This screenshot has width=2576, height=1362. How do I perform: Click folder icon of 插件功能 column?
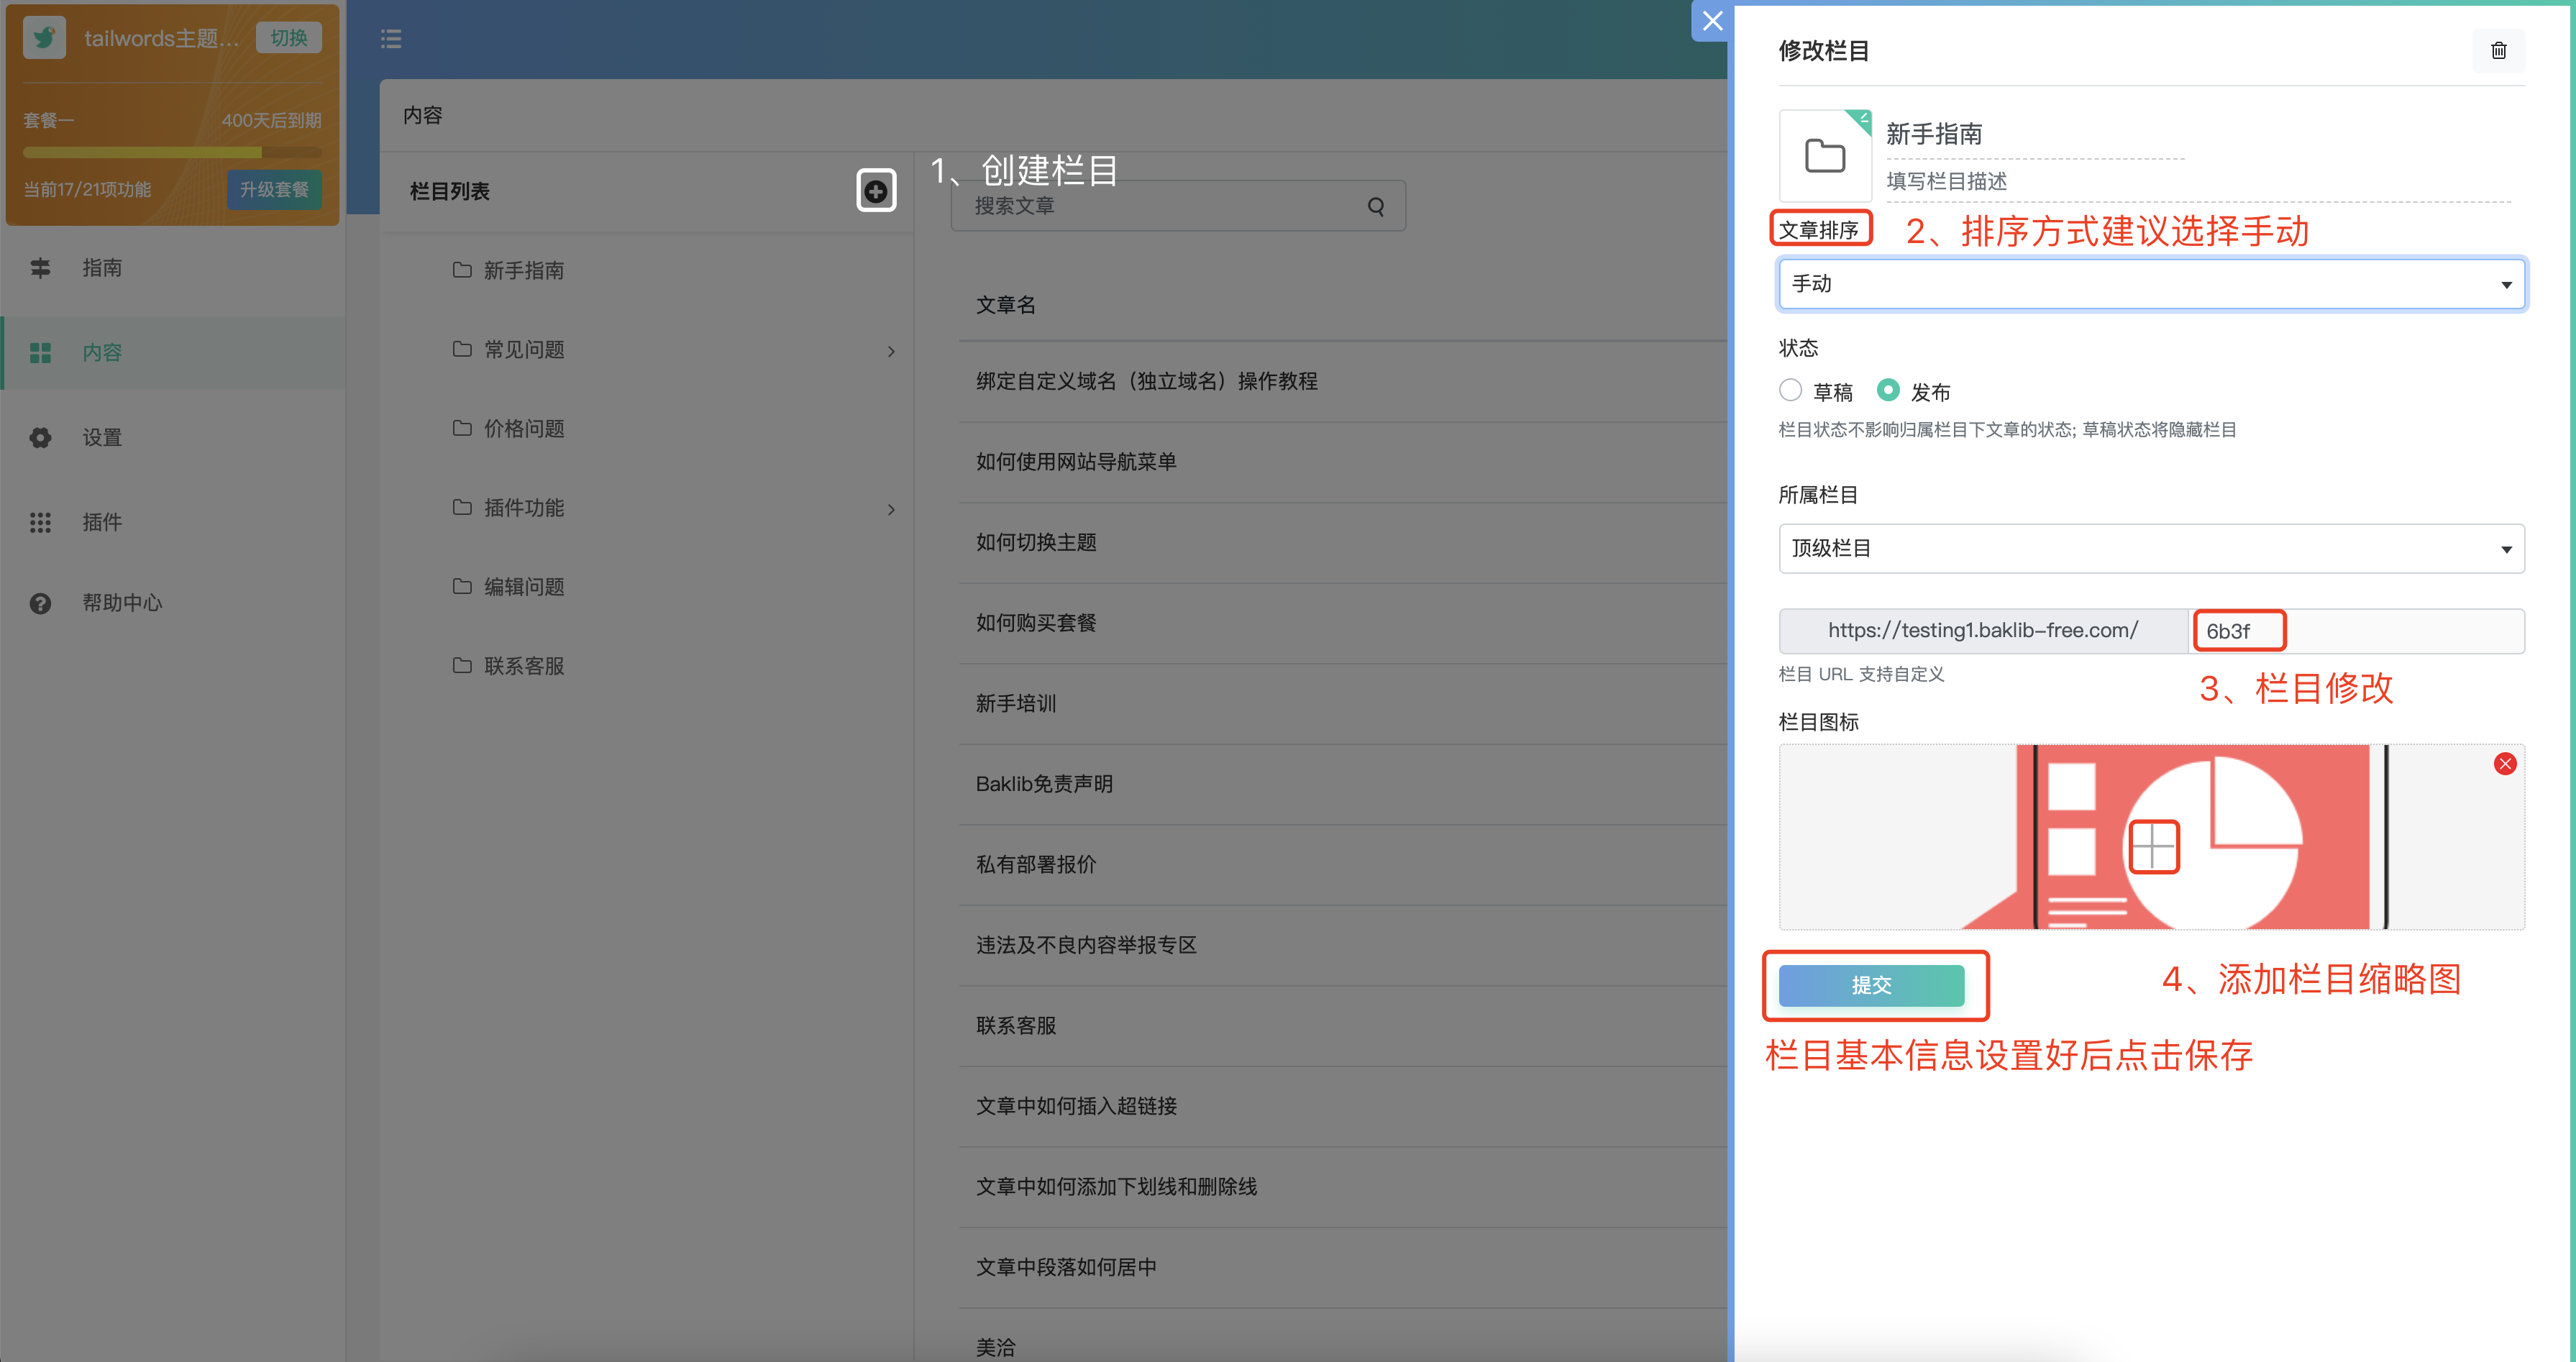(462, 507)
